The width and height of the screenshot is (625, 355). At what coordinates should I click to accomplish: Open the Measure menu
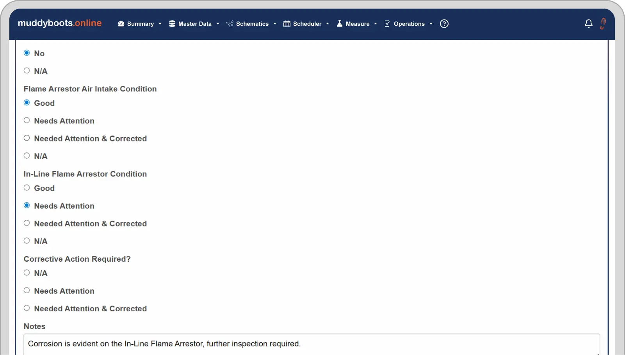click(357, 24)
